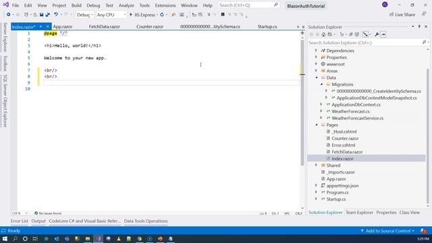Click the browser refresh icon beside IIS Express
432x243 pixels.
click(162, 15)
